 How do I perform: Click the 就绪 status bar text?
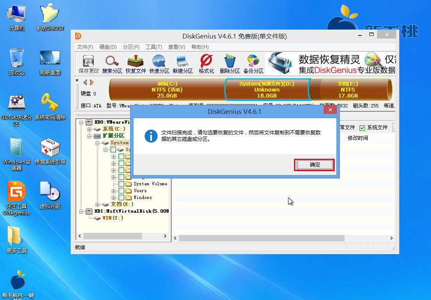click(x=80, y=247)
